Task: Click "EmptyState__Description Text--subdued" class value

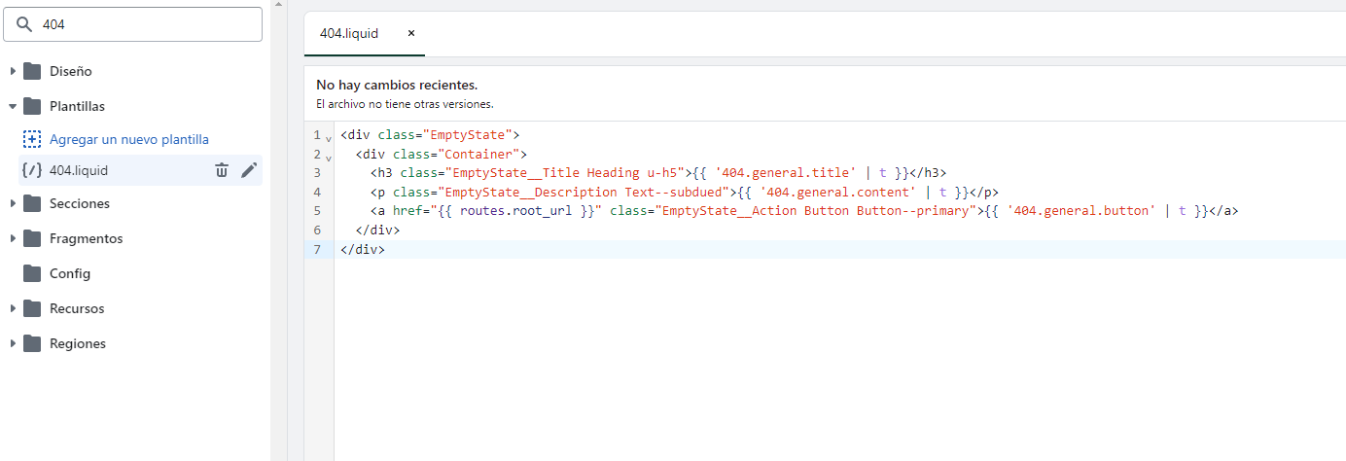Action: pyautogui.click(x=582, y=193)
